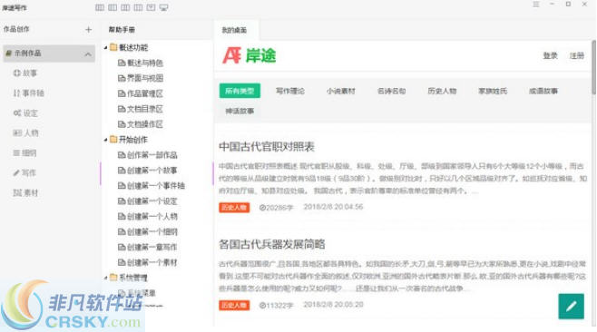Switch to 我的桌面 tab
The width and height of the screenshot is (597, 332).
[x=234, y=30]
